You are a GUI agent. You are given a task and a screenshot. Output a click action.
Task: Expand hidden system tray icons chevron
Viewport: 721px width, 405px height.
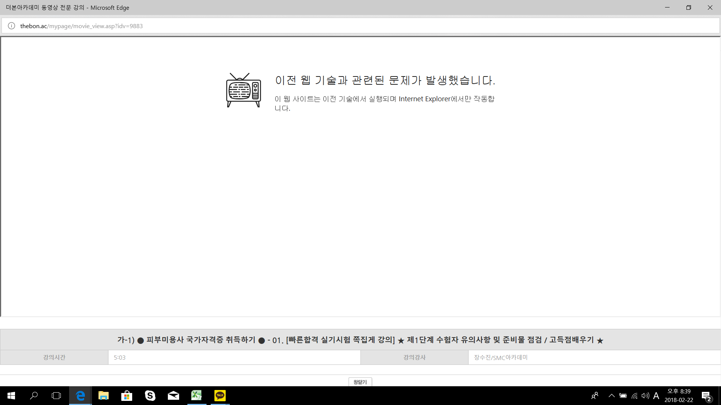(x=611, y=396)
